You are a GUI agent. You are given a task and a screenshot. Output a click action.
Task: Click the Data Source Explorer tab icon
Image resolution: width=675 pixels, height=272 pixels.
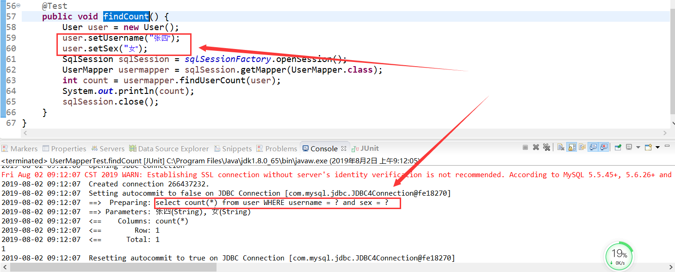tap(133, 148)
